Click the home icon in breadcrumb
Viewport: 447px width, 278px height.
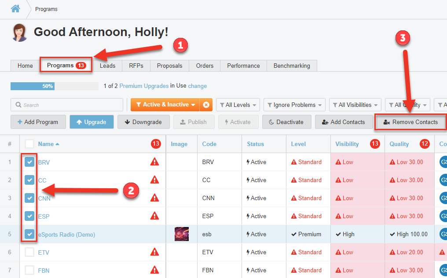pos(15,8)
